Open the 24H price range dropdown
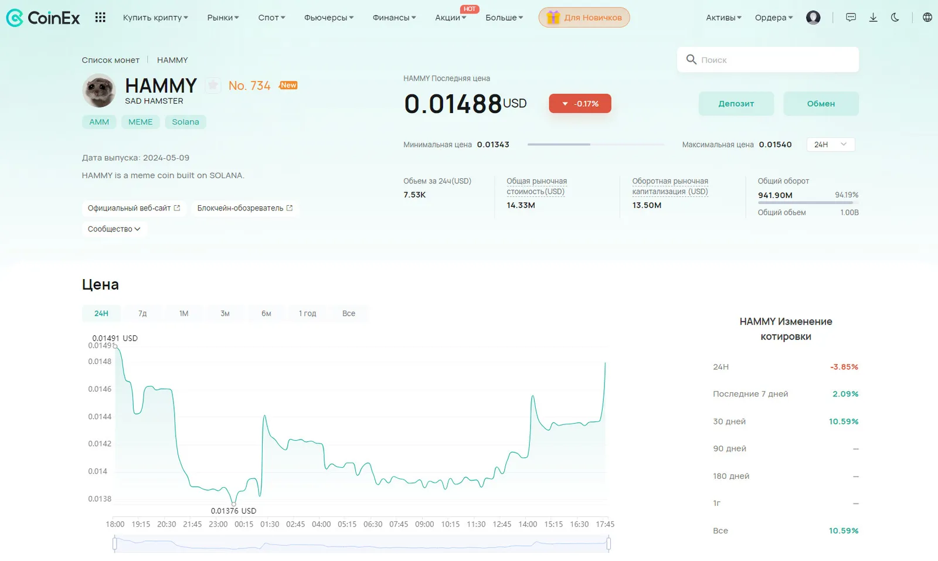Screen dimensions: 938x561 (x=831, y=144)
